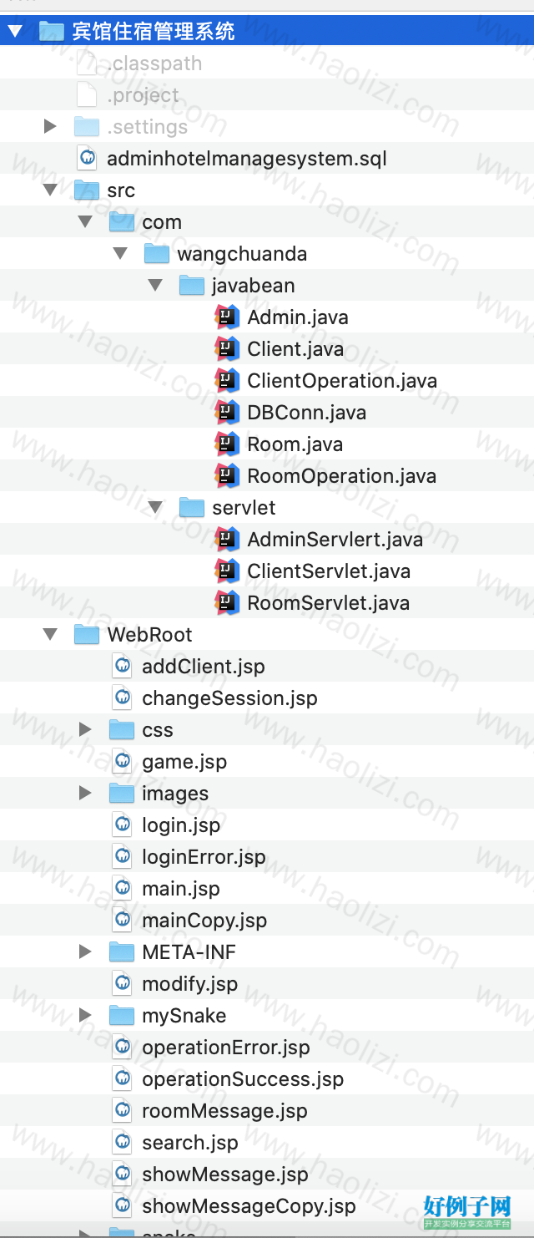
Task: Select the RoomServlet.java file name
Action: 329,603
